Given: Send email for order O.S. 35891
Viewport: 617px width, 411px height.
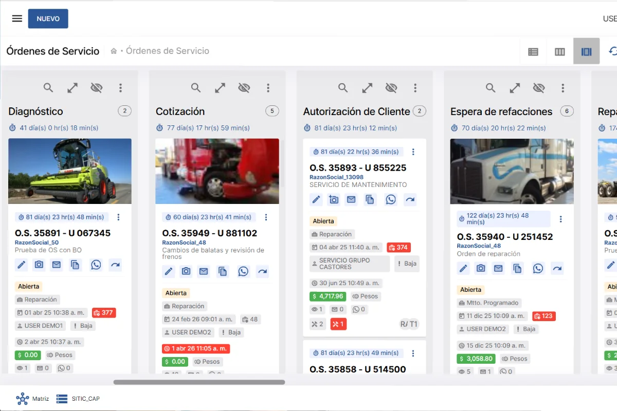Looking at the screenshot, I should click(57, 265).
